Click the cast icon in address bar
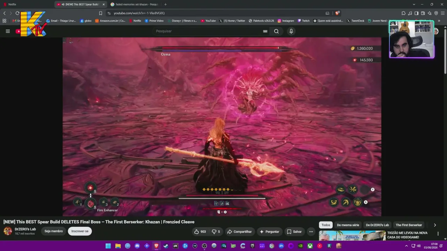The image size is (447, 251). click(x=327, y=13)
